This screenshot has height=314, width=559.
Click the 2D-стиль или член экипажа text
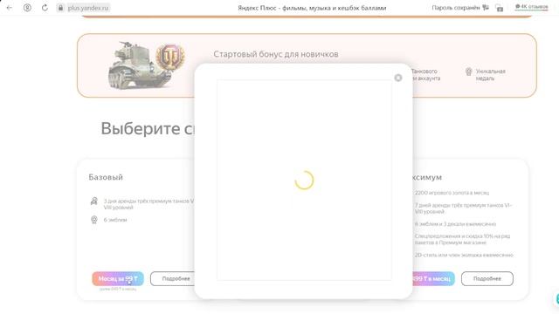click(x=464, y=255)
